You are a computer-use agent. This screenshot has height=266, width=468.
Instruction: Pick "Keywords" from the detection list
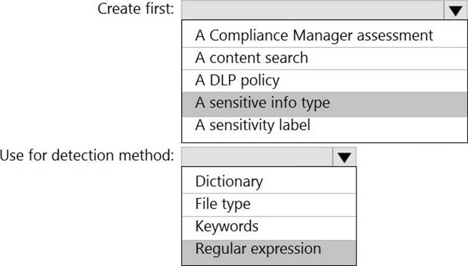pyautogui.click(x=226, y=226)
